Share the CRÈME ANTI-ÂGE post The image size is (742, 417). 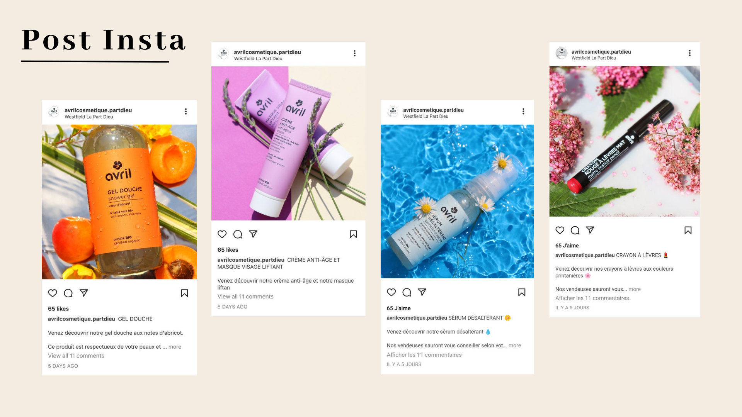point(253,234)
